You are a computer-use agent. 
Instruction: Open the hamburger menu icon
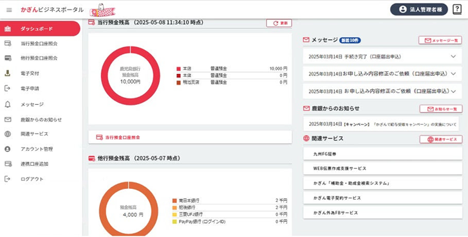point(9,10)
